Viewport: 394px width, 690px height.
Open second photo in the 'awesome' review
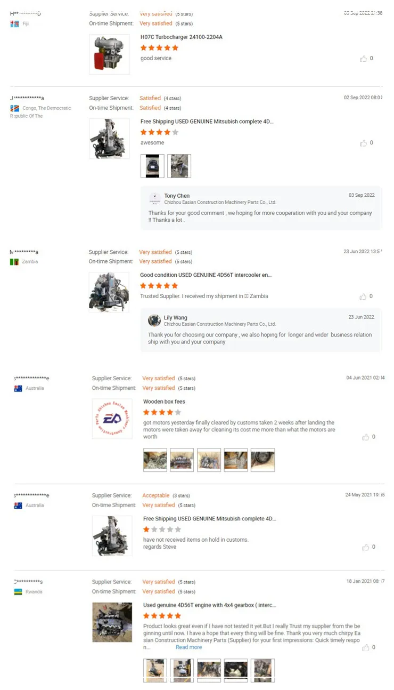[179, 166]
